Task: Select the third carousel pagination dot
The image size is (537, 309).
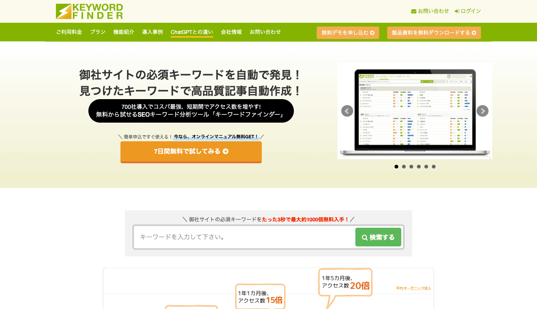Action: tap(411, 167)
